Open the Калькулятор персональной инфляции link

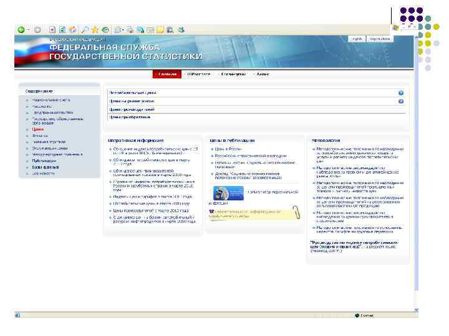[x=273, y=192]
